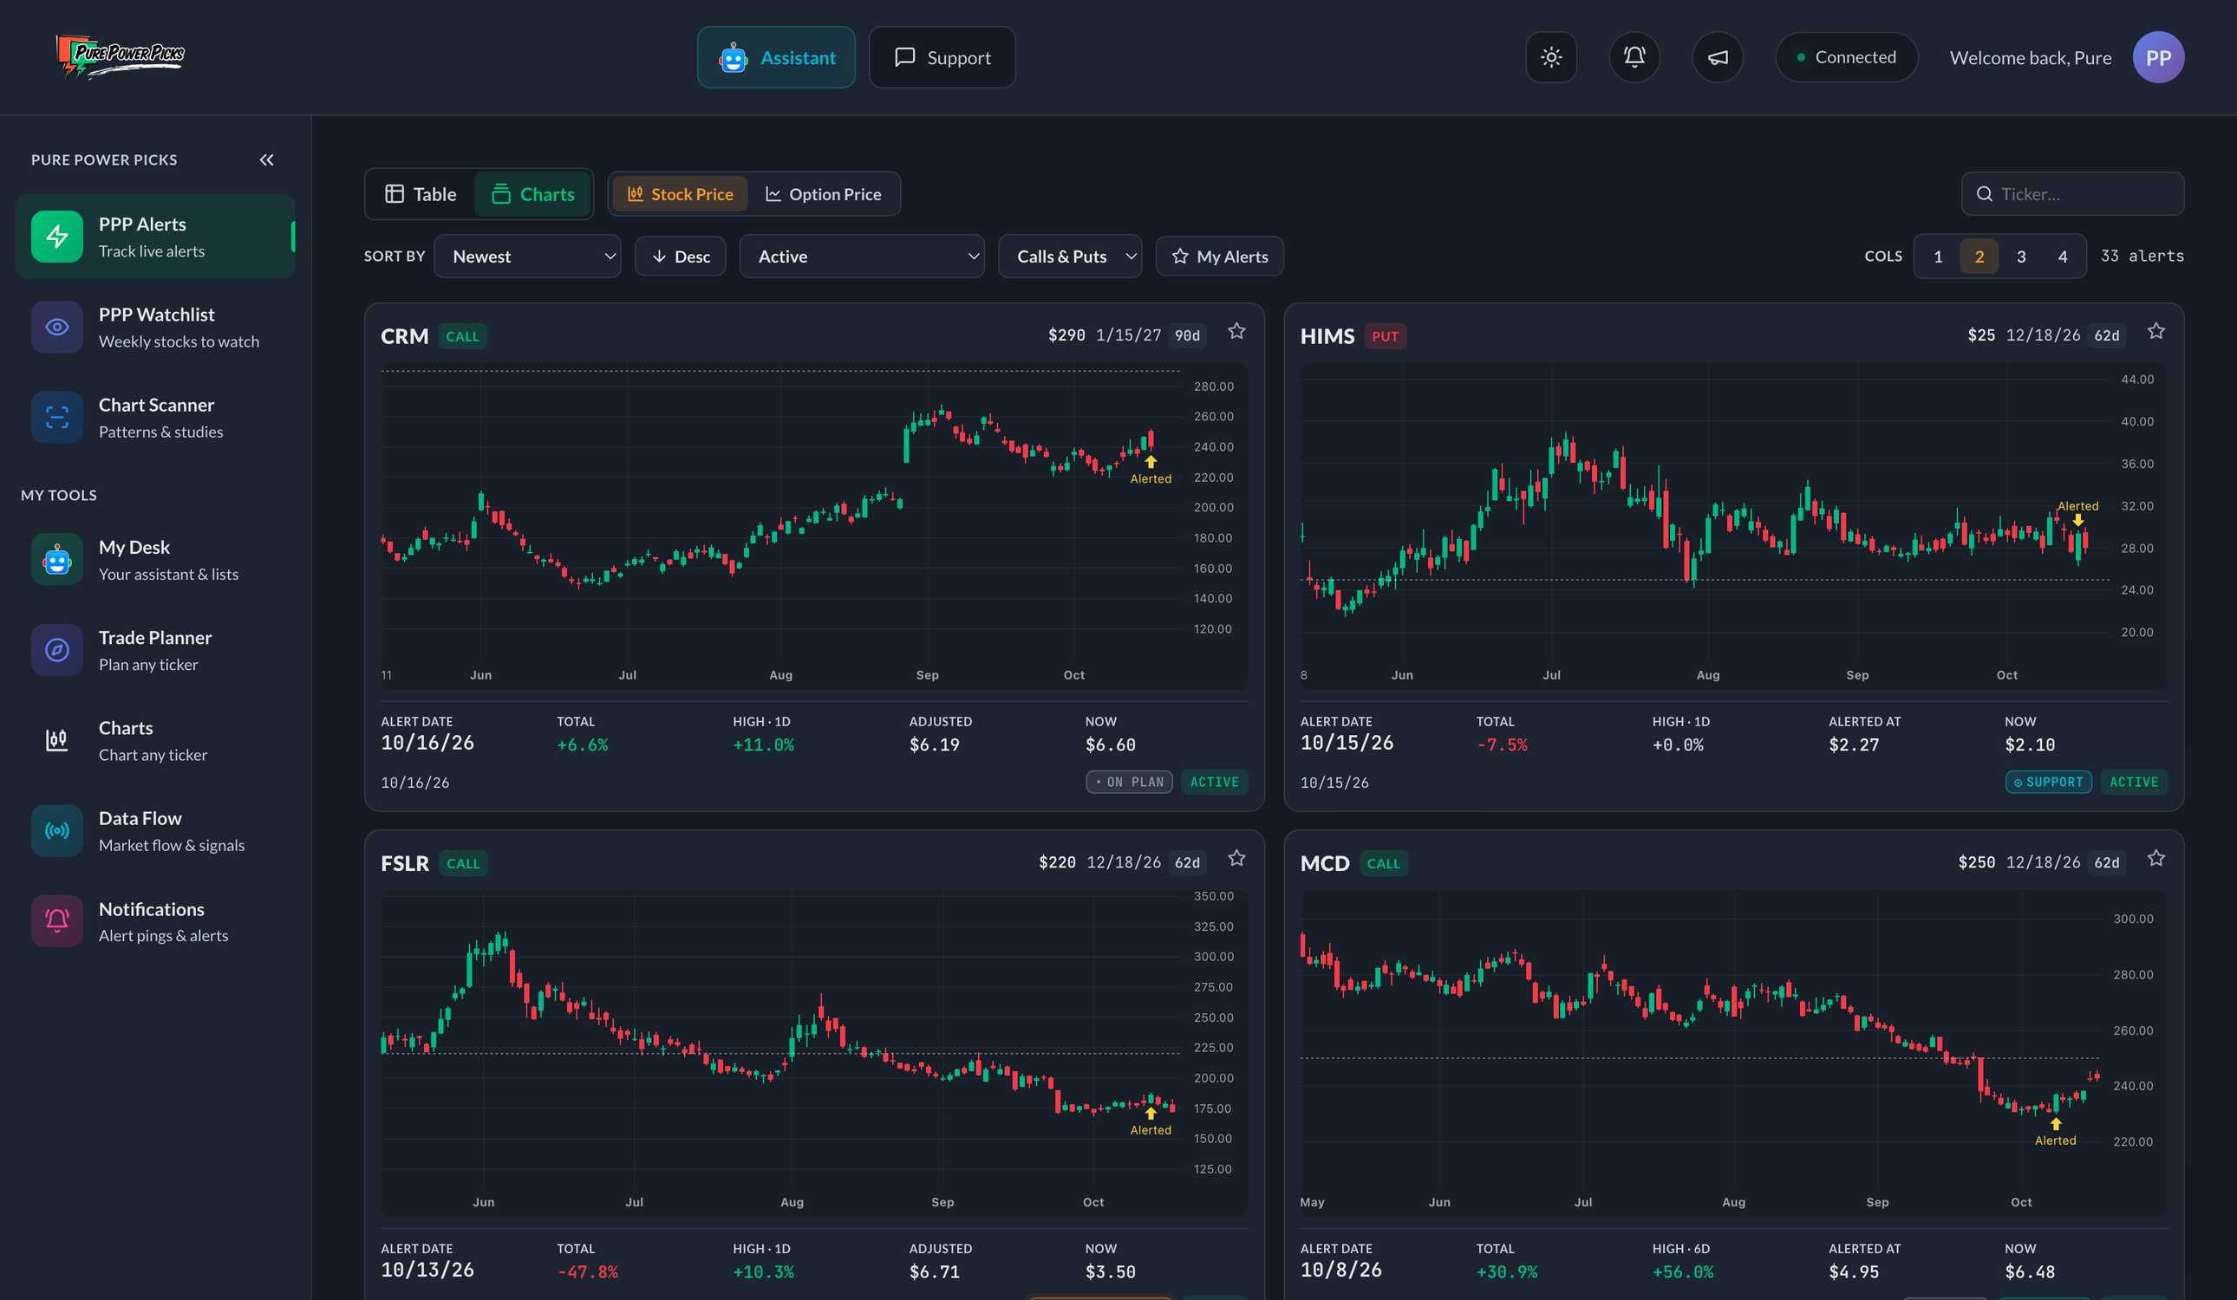Open Charts candlestick sidebar icon
Viewport: 2237px width, 1300px height.
coord(57,740)
